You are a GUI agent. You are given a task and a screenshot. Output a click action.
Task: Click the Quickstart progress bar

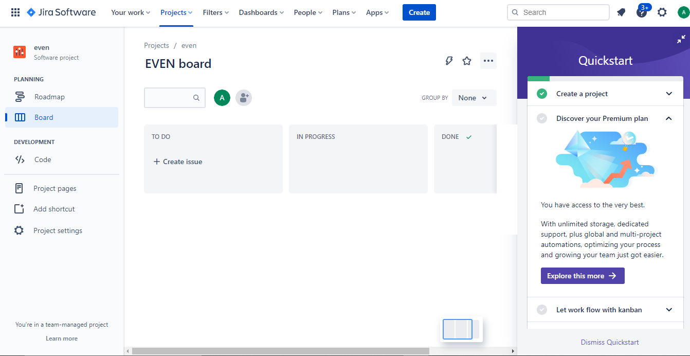pos(605,79)
